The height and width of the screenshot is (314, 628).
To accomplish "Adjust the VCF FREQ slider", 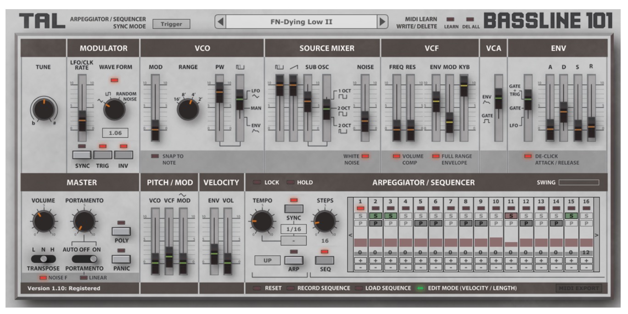I will tap(397, 129).
